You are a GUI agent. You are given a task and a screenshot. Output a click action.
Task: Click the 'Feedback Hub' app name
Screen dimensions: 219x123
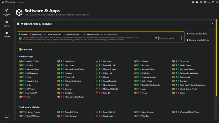tap(109, 65)
